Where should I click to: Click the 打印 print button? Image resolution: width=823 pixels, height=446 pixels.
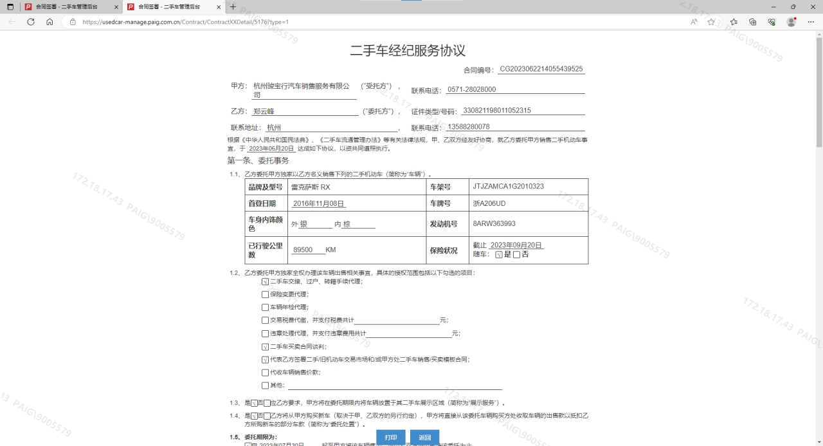tap(391, 438)
